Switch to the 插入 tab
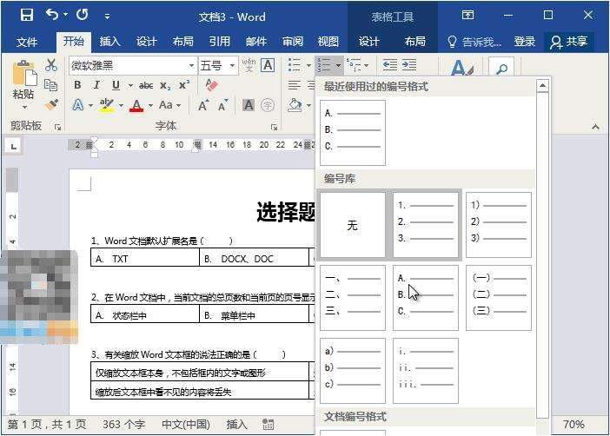The width and height of the screenshot is (610, 436). pos(110,41)
